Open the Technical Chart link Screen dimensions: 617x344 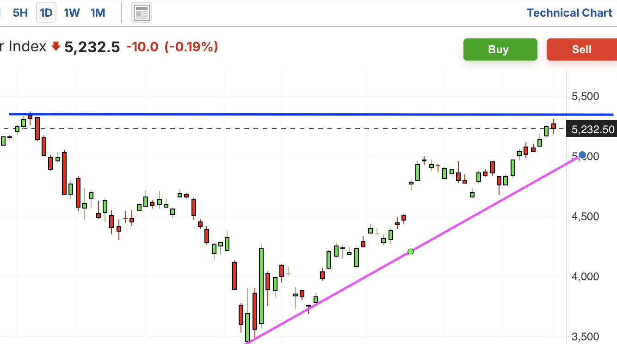569,13
